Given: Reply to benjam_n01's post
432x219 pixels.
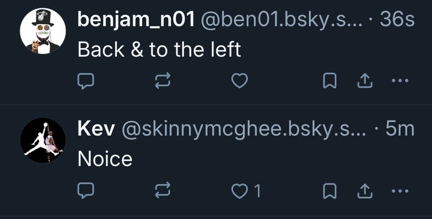Looking at the screenshot, I should (x=86, y=81).
